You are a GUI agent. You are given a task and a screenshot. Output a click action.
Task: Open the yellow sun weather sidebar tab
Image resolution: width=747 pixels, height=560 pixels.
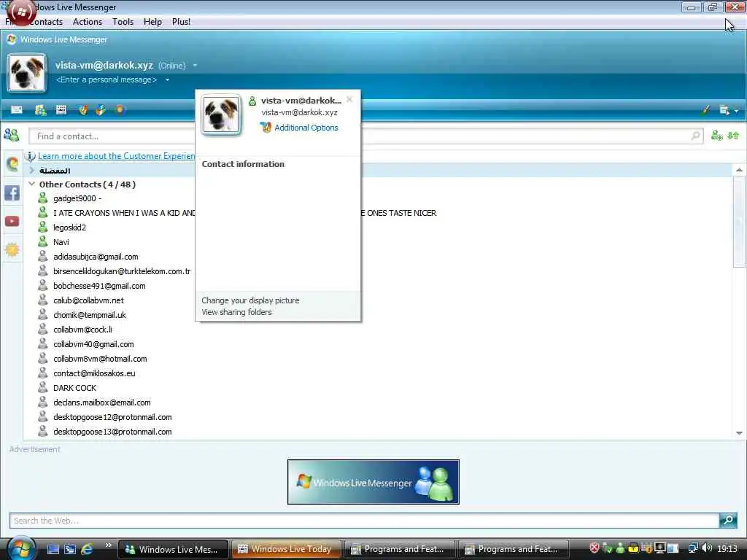(12, 249)
